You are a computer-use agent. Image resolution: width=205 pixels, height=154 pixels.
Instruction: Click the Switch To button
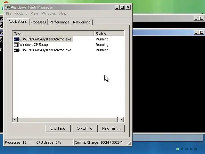coord(85,128)
